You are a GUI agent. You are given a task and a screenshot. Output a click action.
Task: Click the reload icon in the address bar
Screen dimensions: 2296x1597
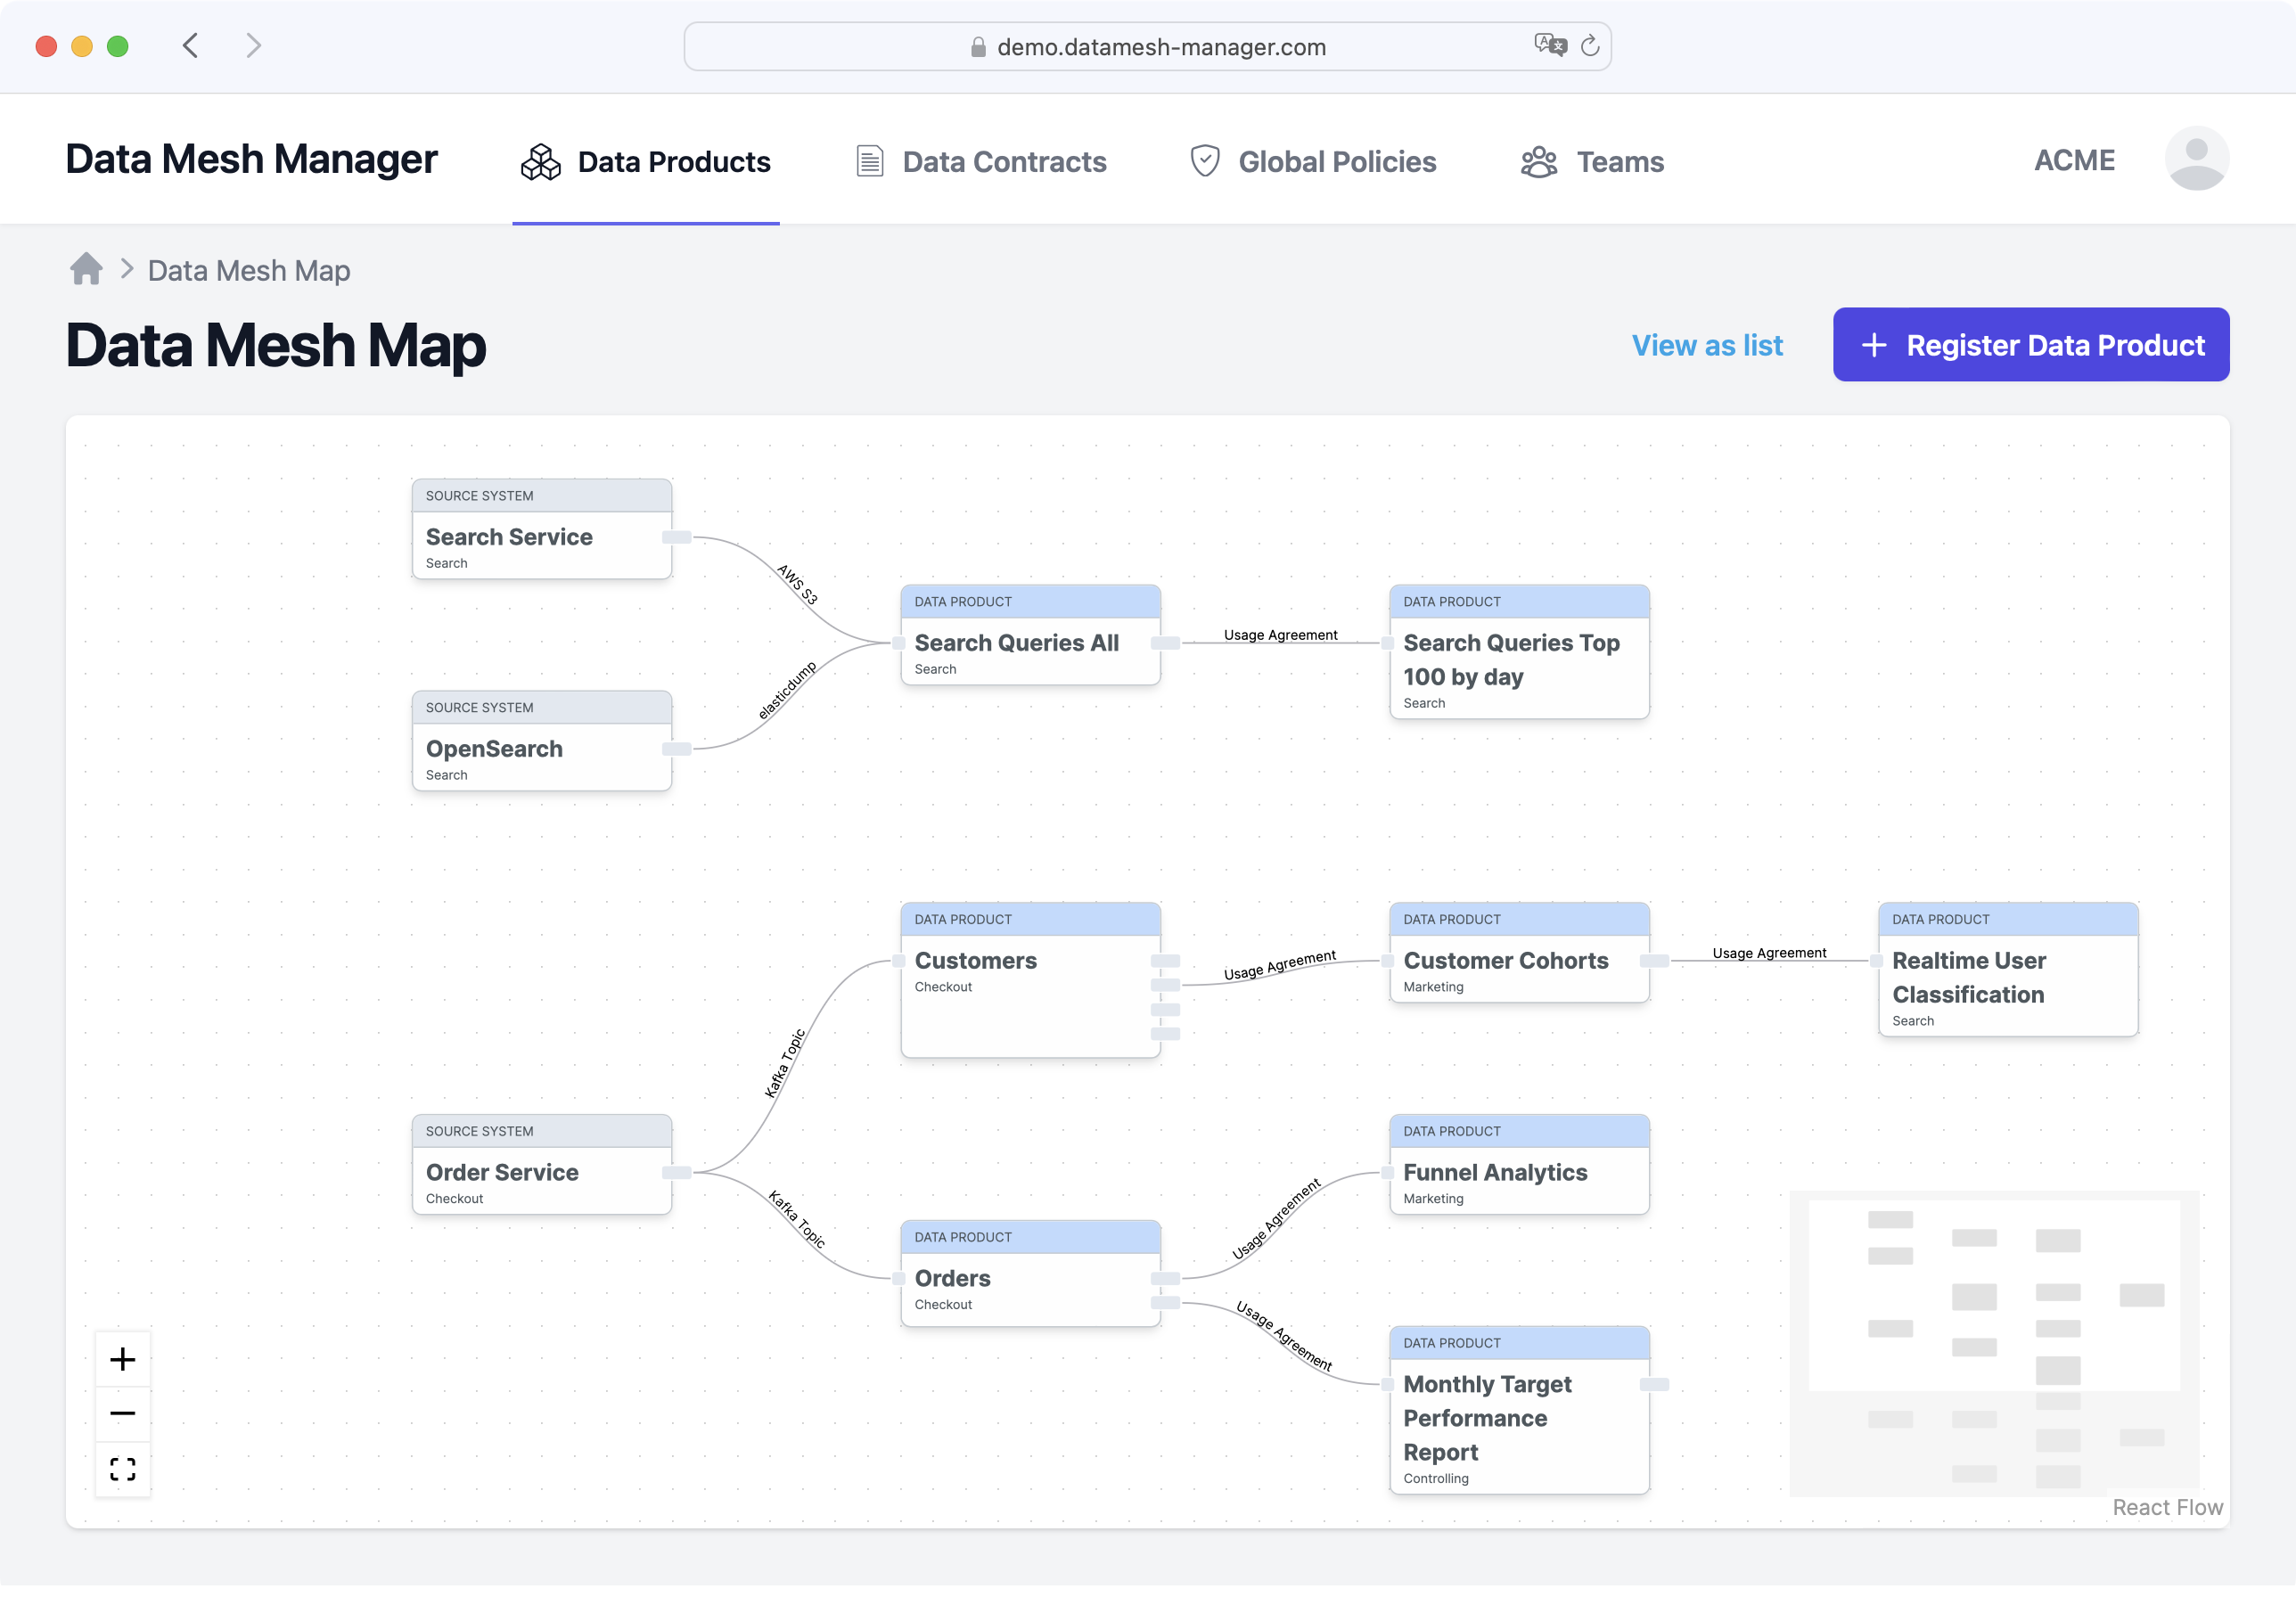coord(1591,46)
